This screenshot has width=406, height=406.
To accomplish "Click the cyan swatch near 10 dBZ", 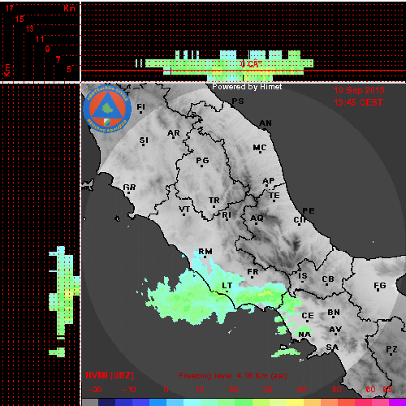I will 192,402.
